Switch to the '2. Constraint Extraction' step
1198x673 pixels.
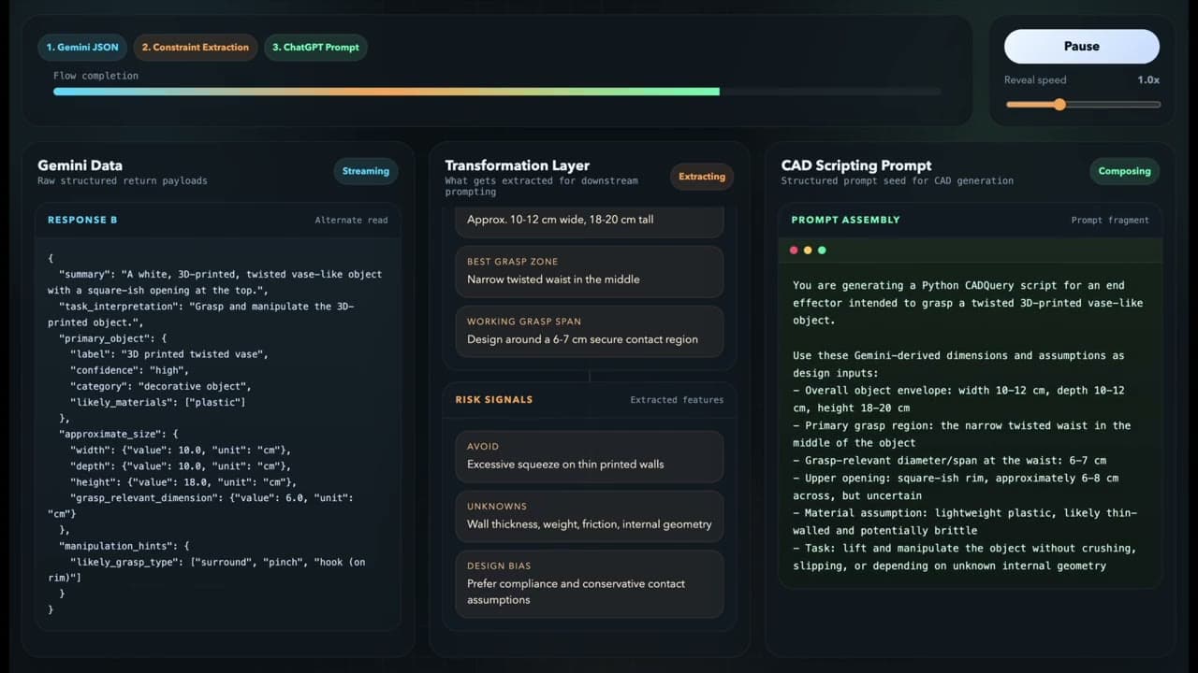click(x=195, y=48)
